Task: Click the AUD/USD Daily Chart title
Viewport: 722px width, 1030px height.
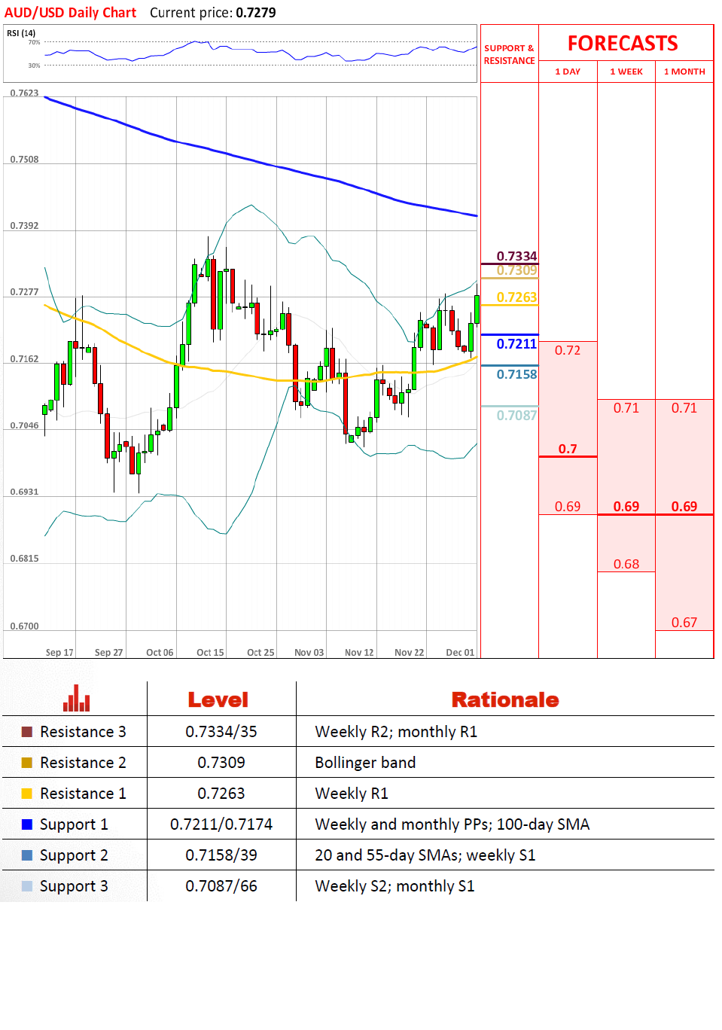Action: tap(70, 13)
